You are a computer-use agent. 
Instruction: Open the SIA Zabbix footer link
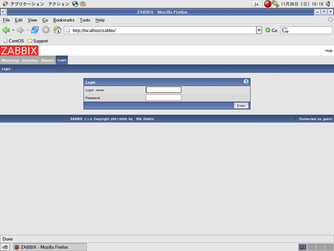[x=145, y=119]
